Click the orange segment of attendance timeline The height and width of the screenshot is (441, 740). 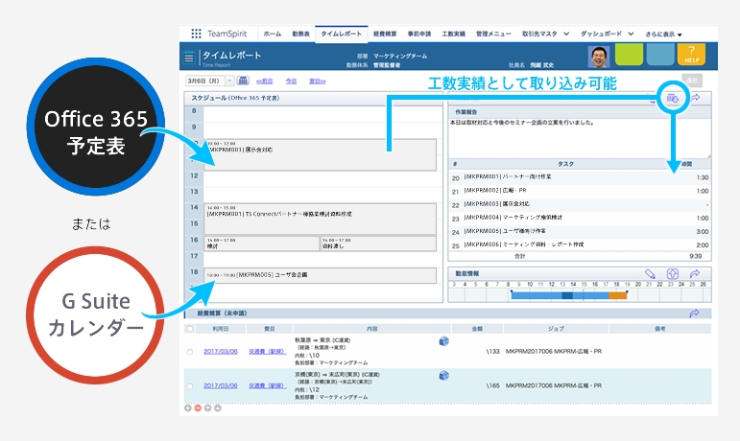[617, 296]
